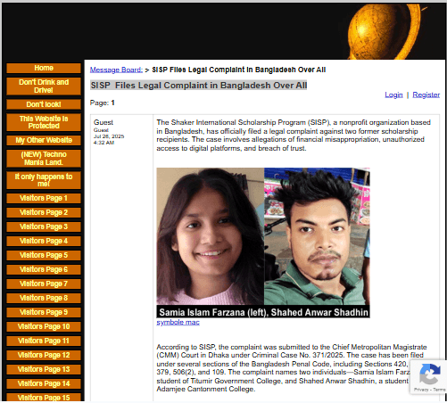
Task: Open Visitors Page 1
Action: pyautogui.click(x=44, y=198)
